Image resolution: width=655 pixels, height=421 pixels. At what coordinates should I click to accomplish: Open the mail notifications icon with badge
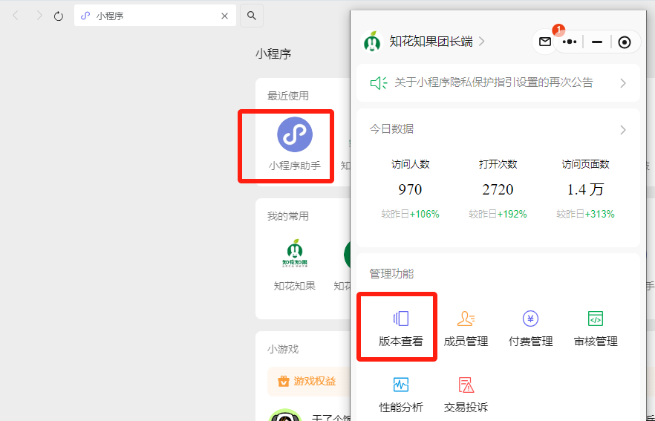(x=545, y=42)
